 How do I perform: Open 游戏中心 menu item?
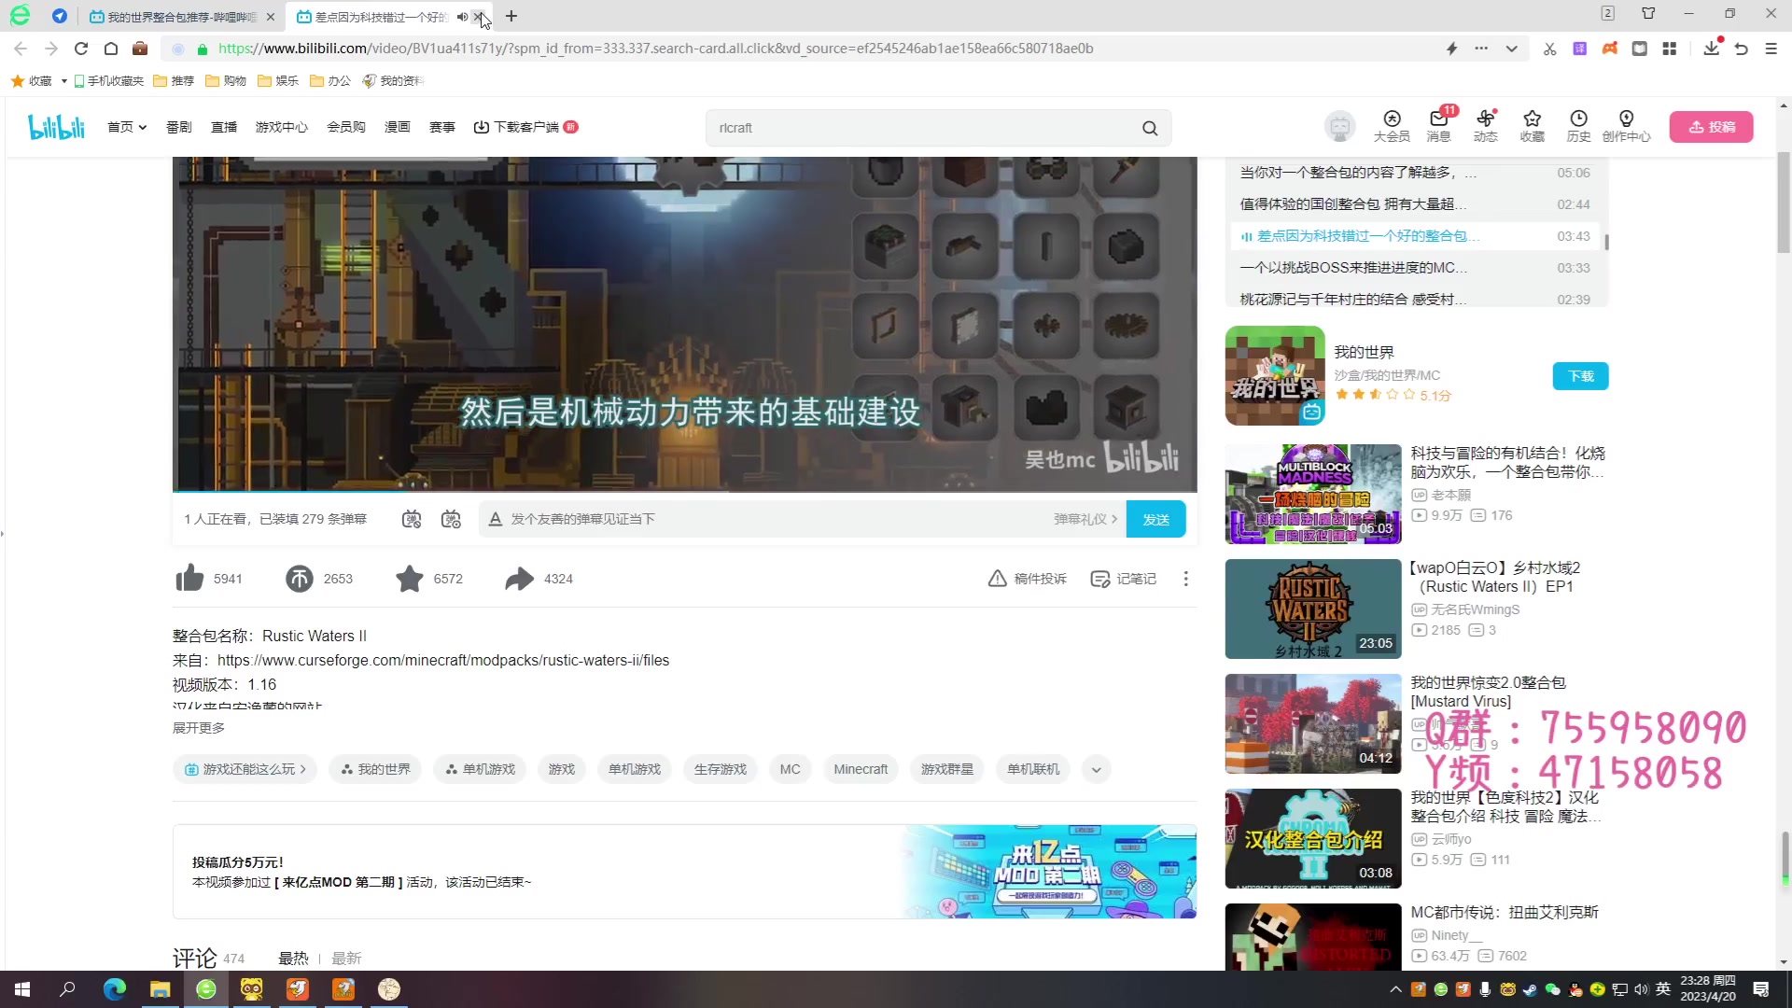[281, 127]
